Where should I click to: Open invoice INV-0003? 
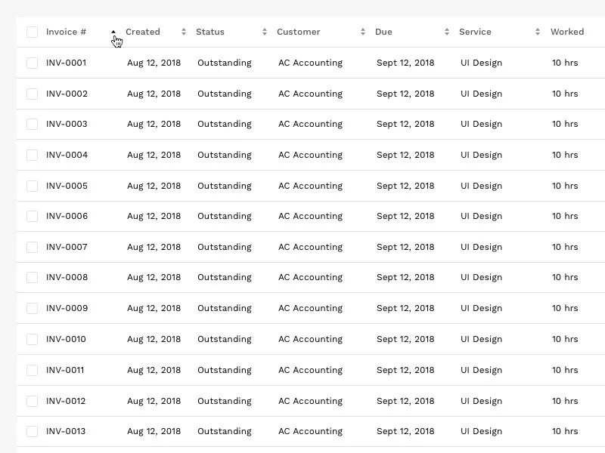pos(67,124)
